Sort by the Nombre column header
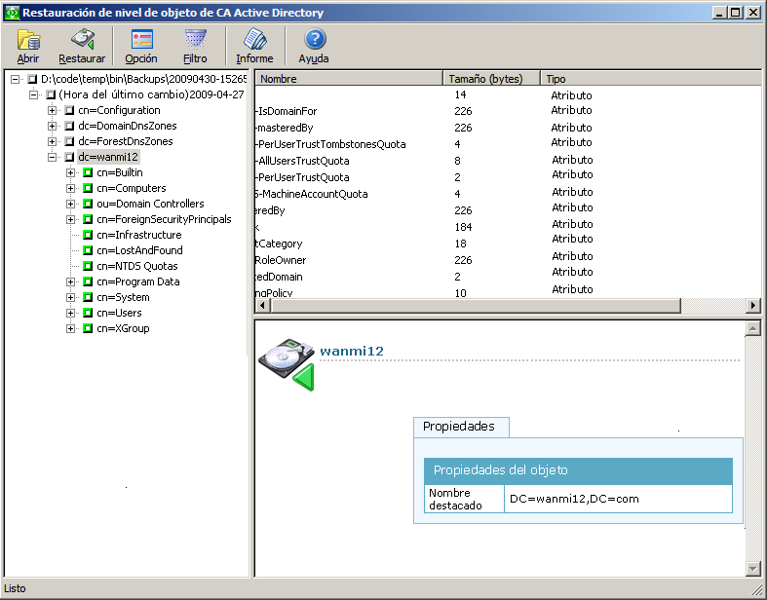 coord(348,79)
